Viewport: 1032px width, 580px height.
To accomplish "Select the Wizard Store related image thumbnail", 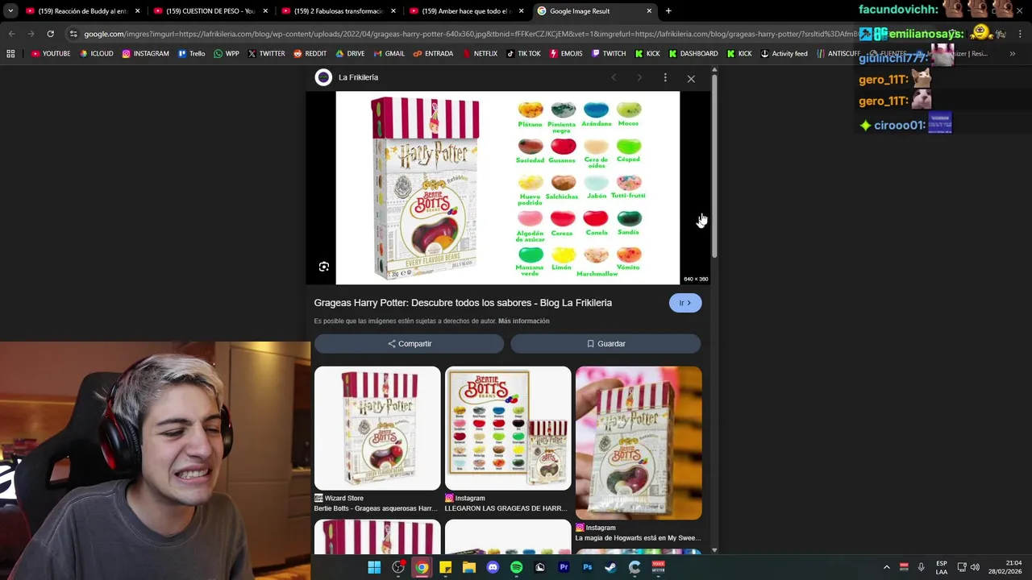I will point(377,429).
